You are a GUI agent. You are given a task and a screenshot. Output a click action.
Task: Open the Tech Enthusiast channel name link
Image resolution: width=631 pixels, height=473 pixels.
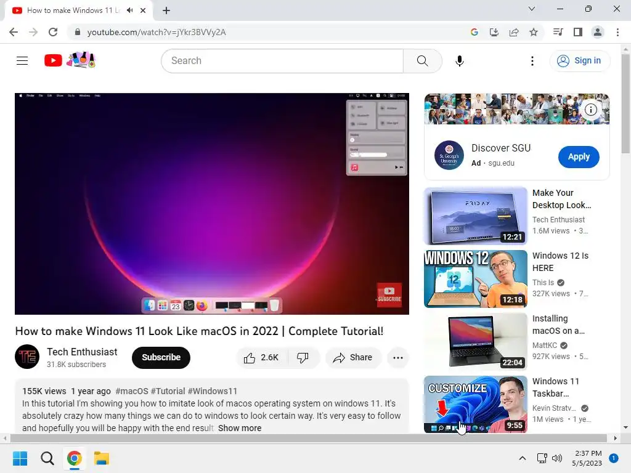point(82,352)
